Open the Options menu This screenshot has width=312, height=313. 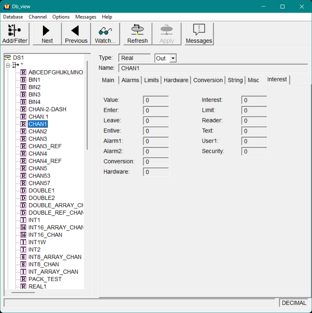61,17
